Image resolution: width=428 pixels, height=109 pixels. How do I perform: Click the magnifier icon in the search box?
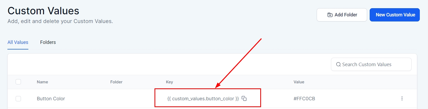coord(338,65)
